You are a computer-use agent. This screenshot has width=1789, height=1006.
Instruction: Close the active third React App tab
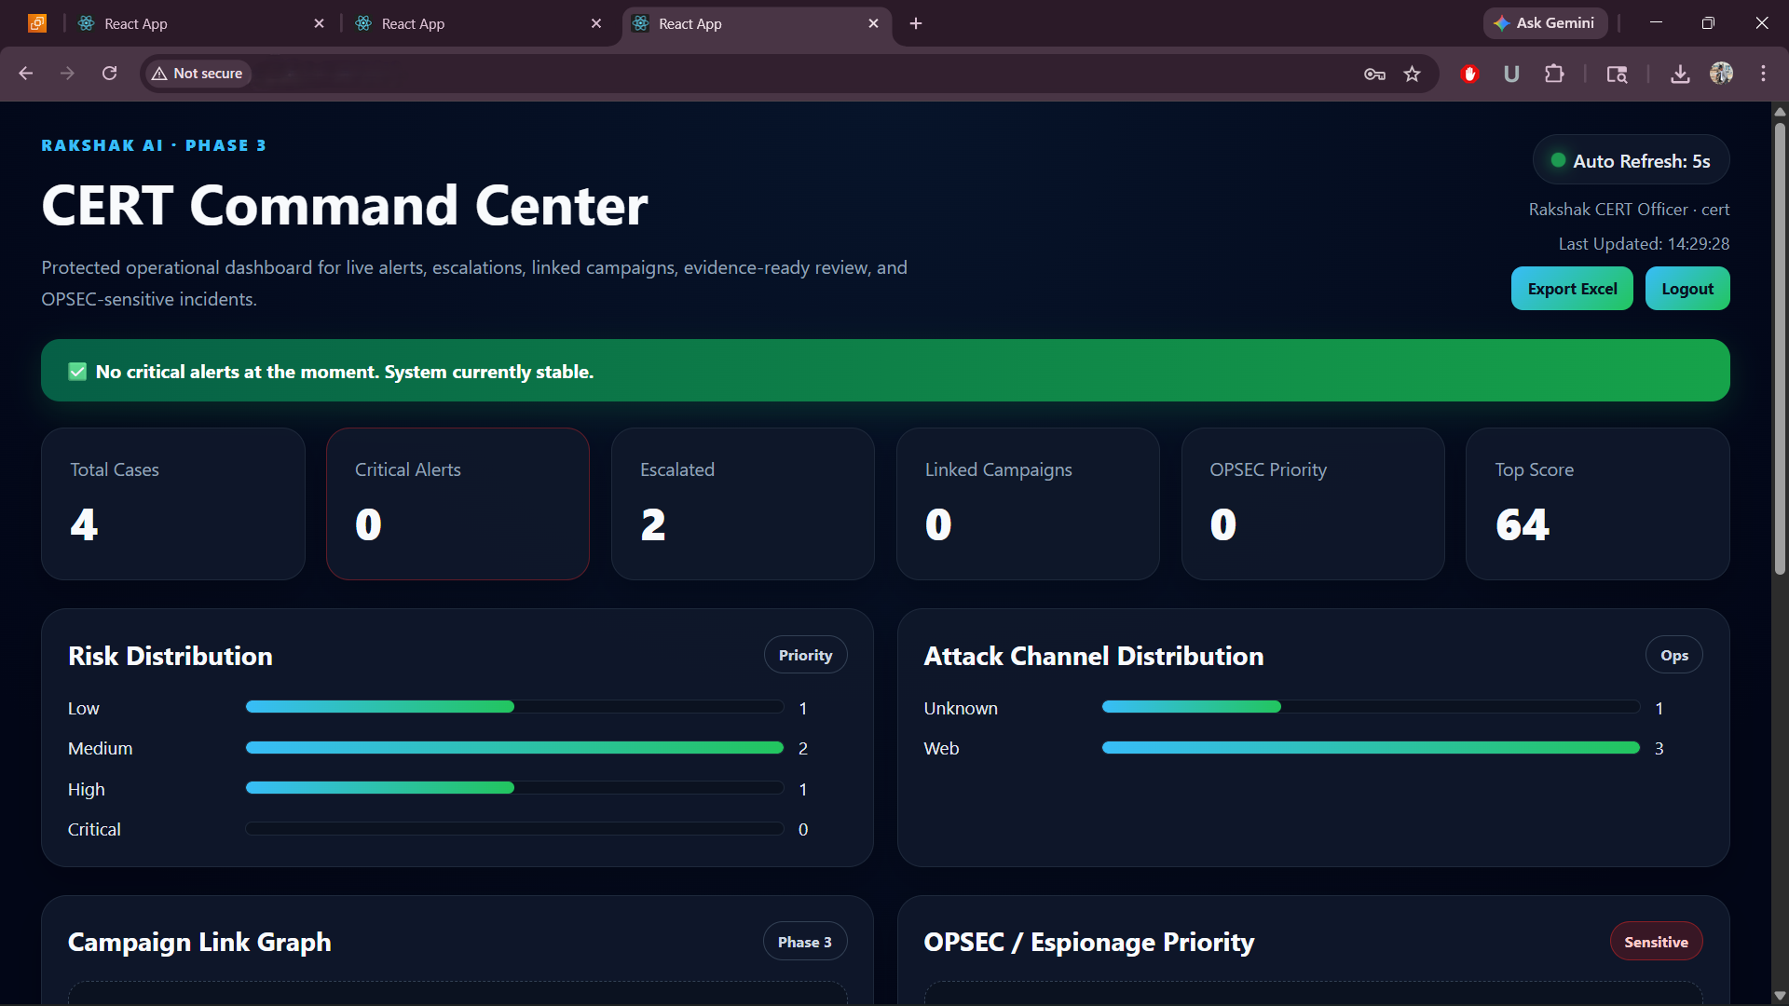(x=873, y=23)
